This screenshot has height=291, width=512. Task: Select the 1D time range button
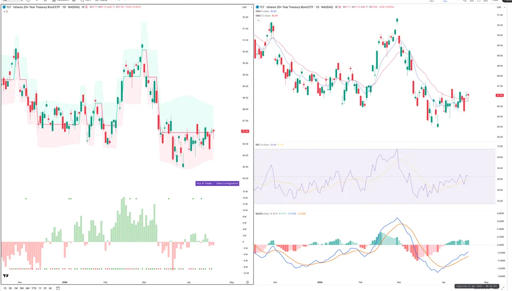(x=5, y=288)
